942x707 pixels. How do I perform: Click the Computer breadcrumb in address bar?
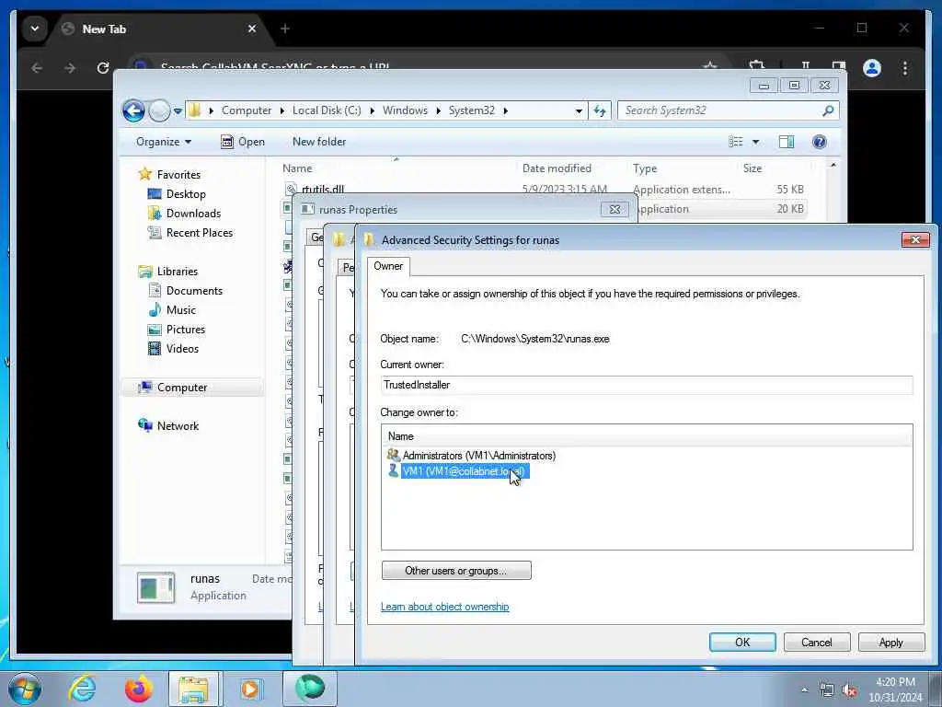tap(247, 110)
